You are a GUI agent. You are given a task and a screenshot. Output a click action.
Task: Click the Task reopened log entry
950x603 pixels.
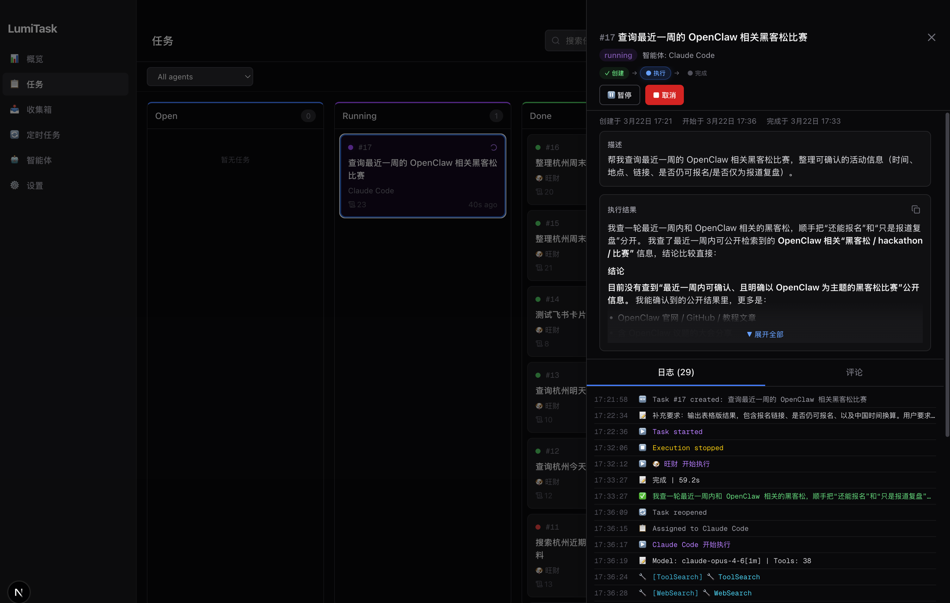pos(765,512)
